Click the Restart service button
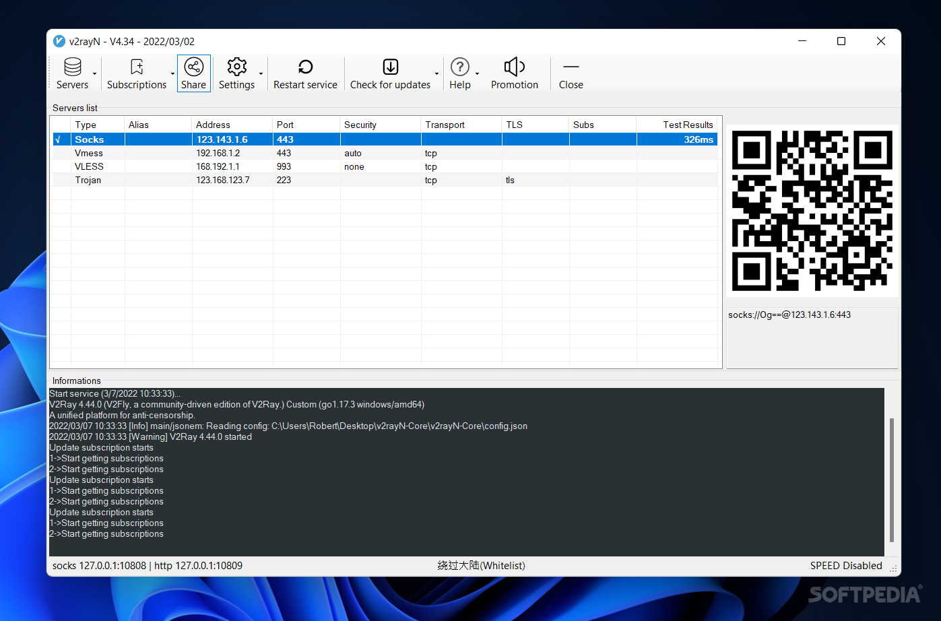This screenshot has width=941, height=621. coord(306,73)
